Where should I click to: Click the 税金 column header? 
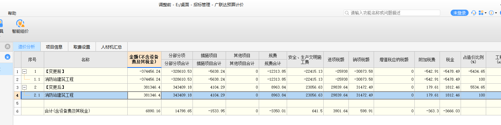(450, 60)
